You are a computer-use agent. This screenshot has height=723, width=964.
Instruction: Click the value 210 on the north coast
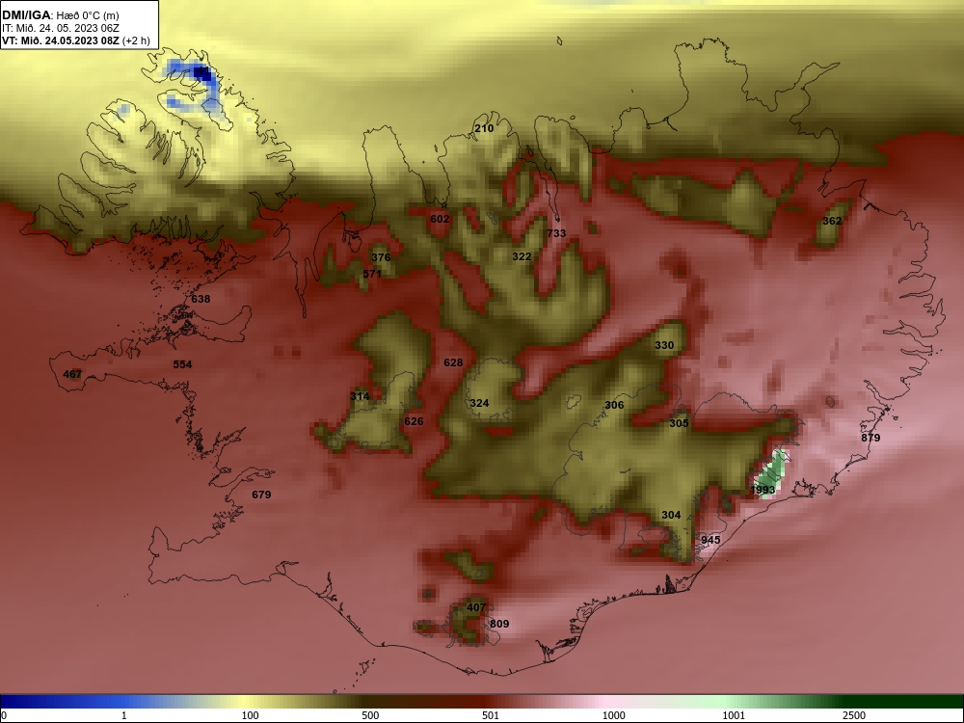484,128
